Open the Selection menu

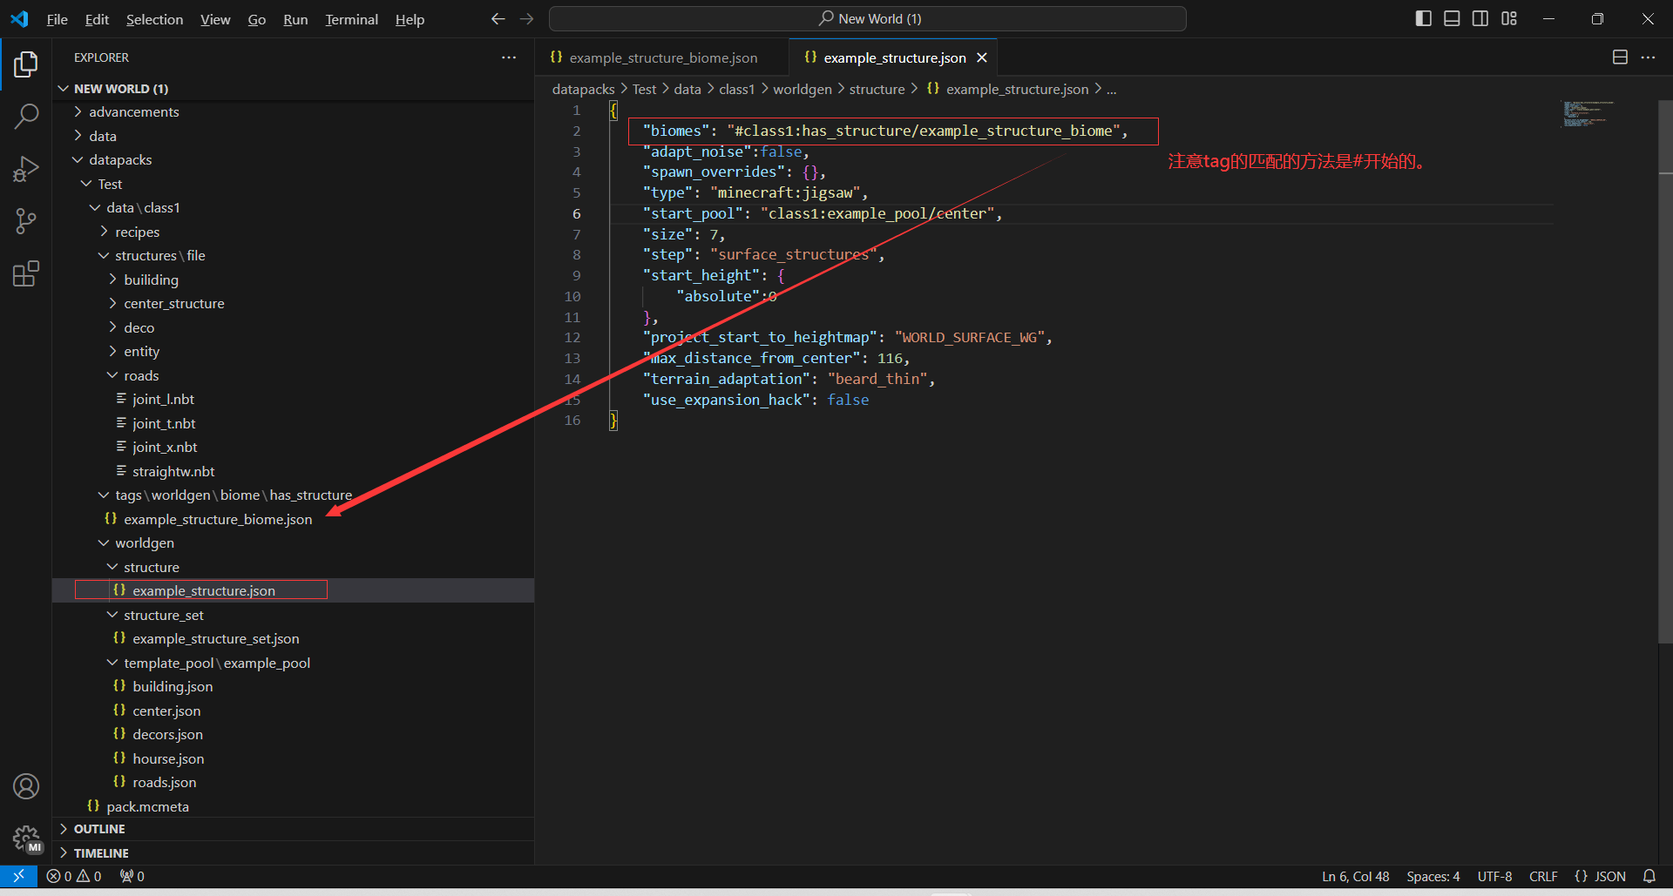pos(154,19)
